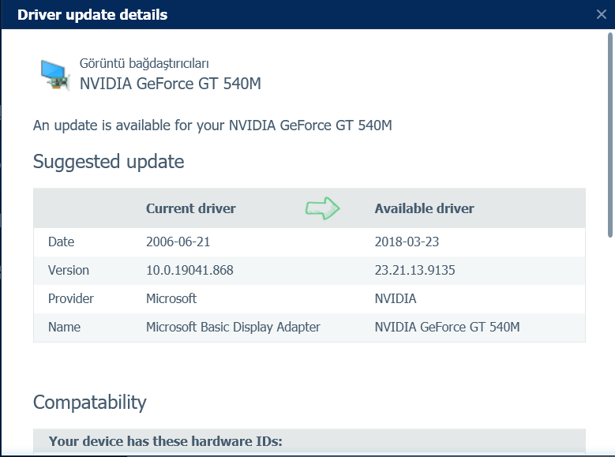Click the green arrow between driver columns
This screenshot has width=615, height=457.
tap(322, 208)
